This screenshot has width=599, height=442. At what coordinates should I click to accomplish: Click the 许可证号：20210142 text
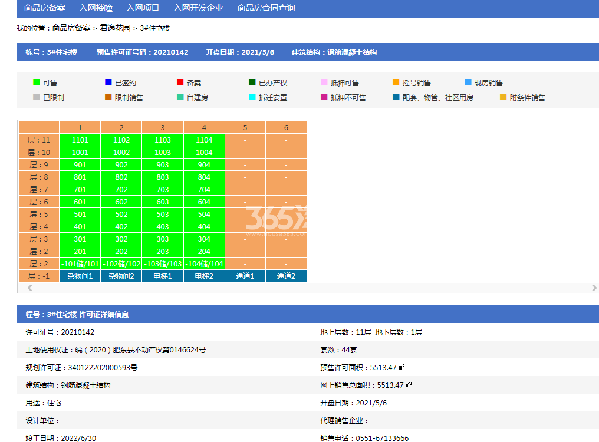point(60,332)
